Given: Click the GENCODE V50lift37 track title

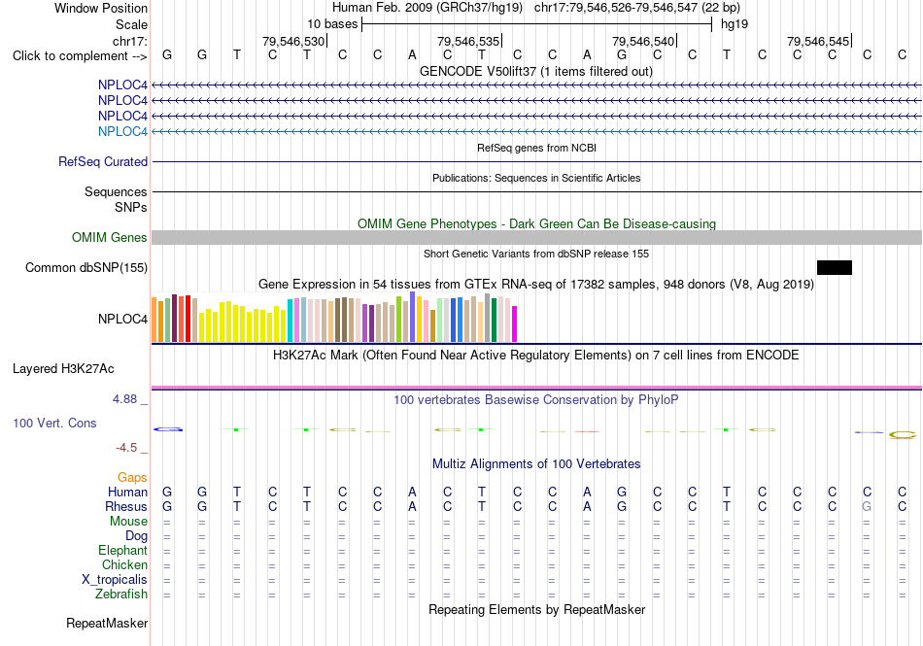Looking at the screenshot, I should click(536, 71).
